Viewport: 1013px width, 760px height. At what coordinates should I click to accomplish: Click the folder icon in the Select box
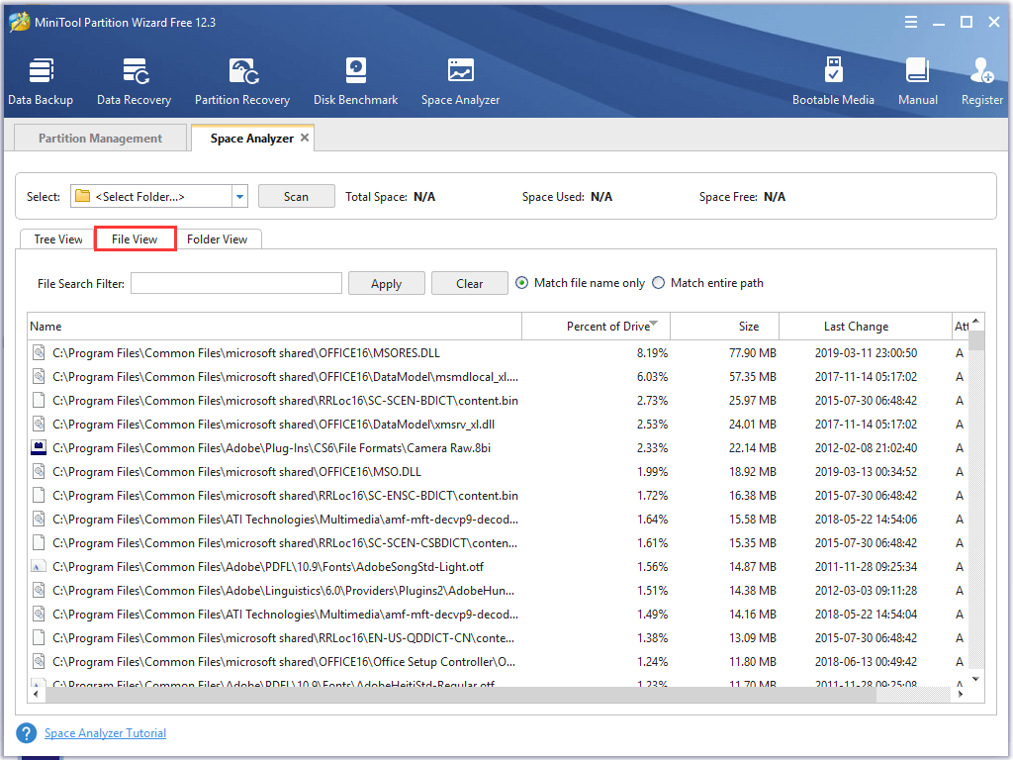tap(83, 196)
